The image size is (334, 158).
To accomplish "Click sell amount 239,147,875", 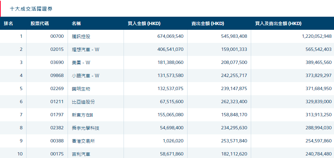I will (x=234, y=89).
